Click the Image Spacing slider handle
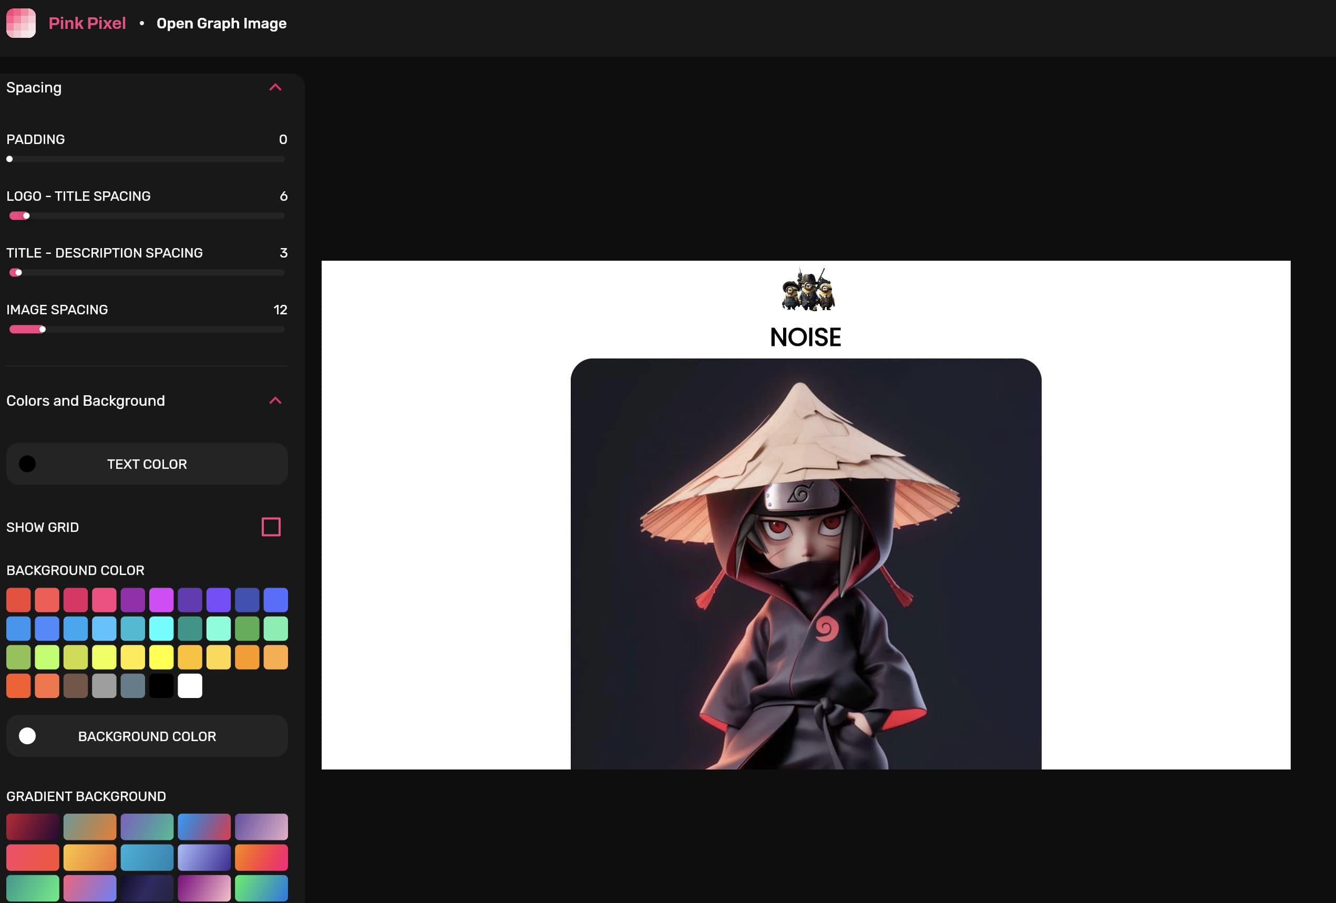Image resolution: width=1336 pixels, height=903 pixels. pos(43,330)
